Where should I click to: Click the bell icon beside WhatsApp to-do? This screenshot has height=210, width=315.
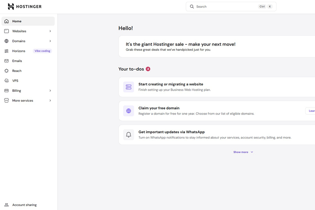[x=128, y=135]
